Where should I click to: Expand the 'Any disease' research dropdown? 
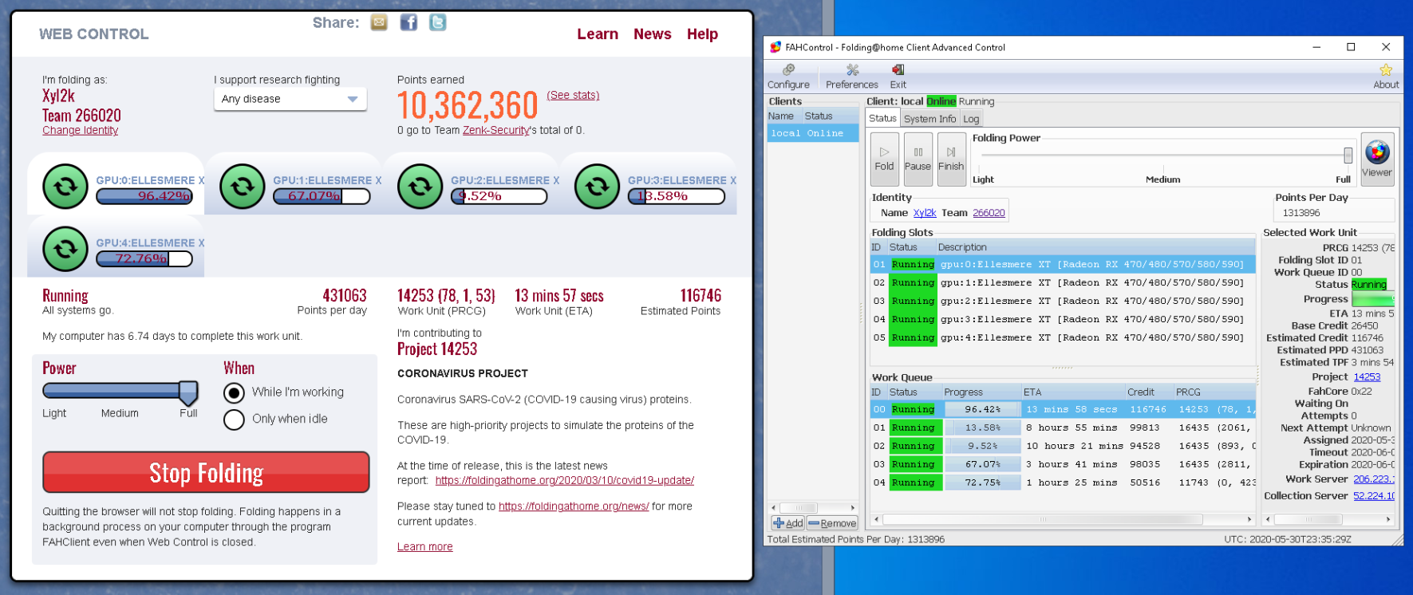[290, 99]
